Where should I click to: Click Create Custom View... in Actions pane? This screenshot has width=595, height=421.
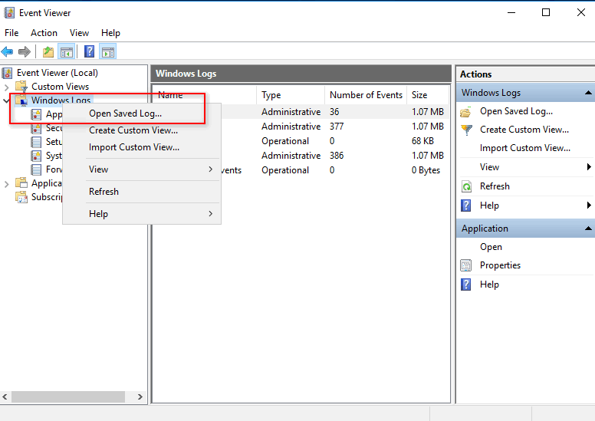point(524,130)
